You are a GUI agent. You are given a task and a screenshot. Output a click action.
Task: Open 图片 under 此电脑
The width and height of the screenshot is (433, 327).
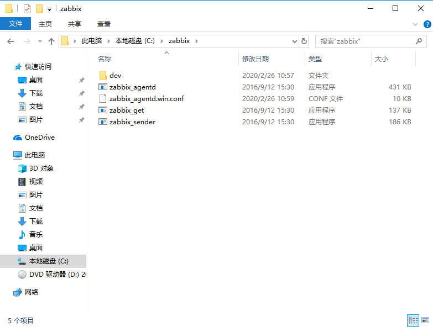tap(36, 194)
